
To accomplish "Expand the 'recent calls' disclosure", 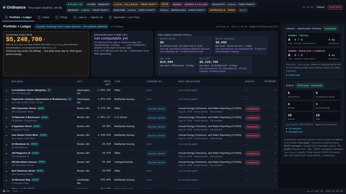I will [x=293, y=75].
